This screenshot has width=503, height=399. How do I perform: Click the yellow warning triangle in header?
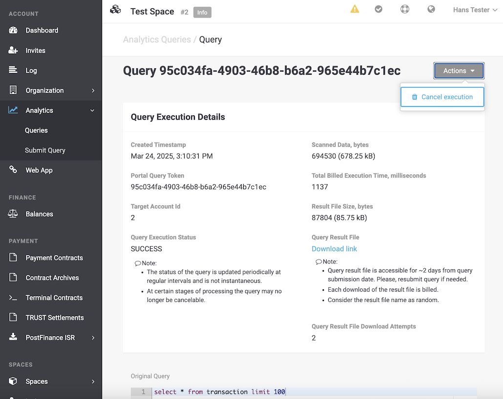click(x=354, y=9)
